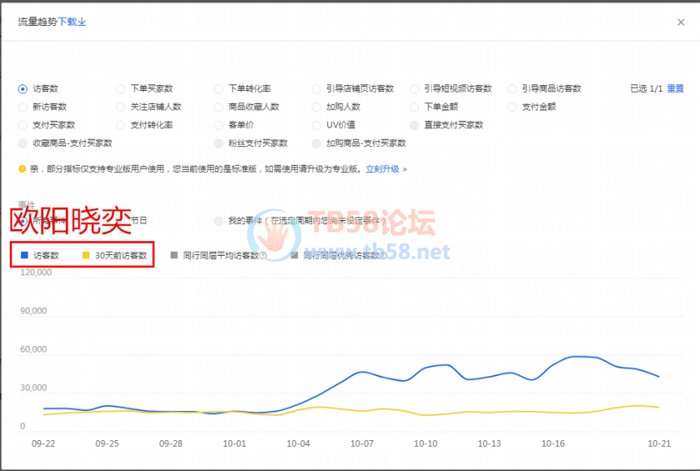
Task: Select the 访客数 radio button
Action: coord(22,89)
